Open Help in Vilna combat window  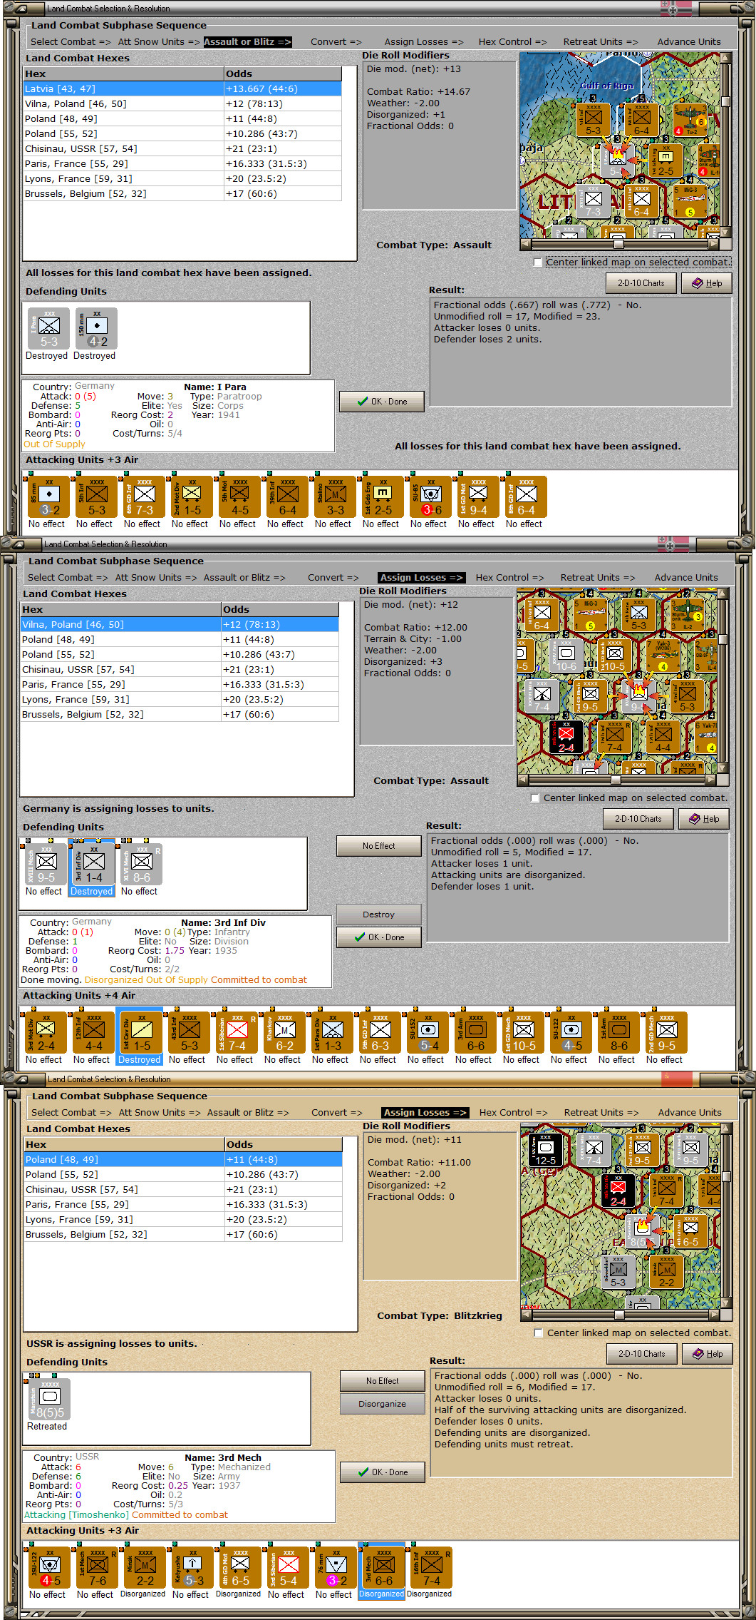(x=703, y=819)
